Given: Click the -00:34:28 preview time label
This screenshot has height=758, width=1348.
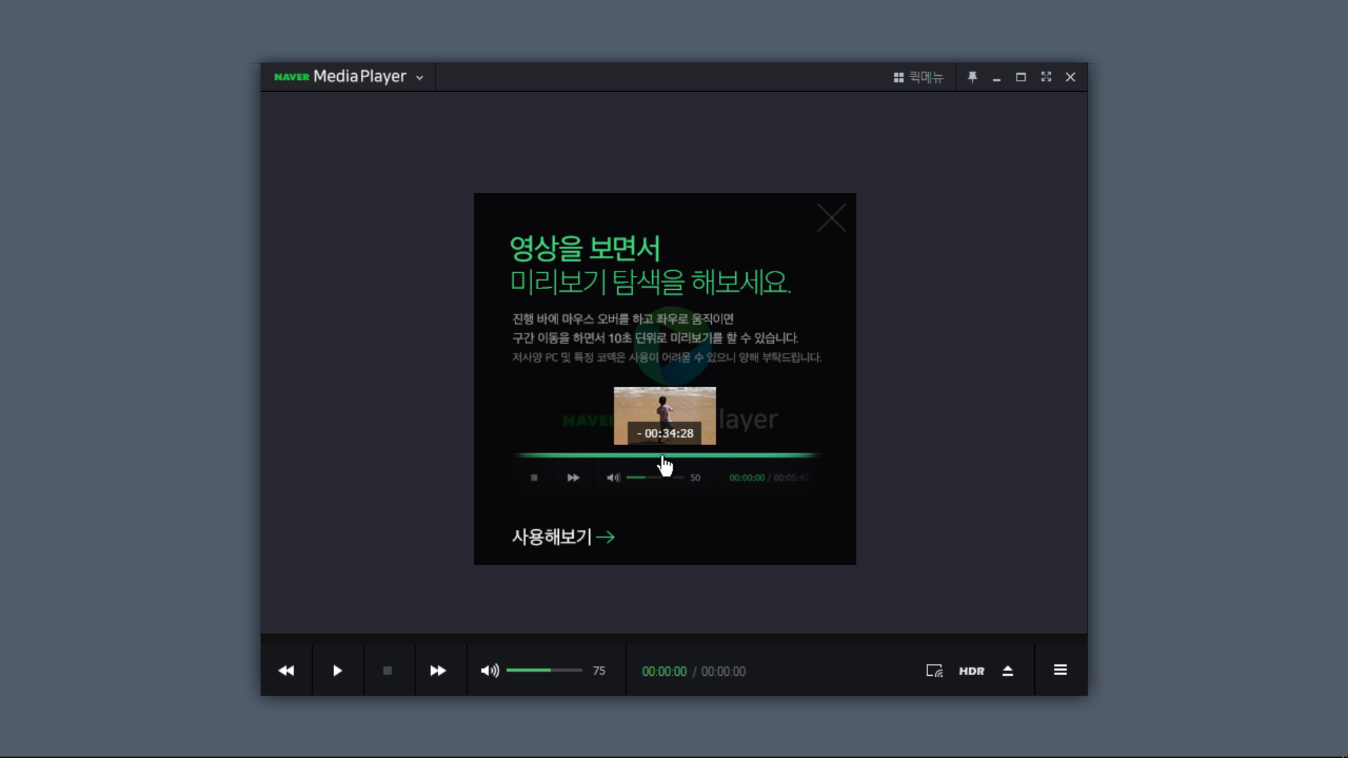Looking at the screenshot, I should coord(665,434).
